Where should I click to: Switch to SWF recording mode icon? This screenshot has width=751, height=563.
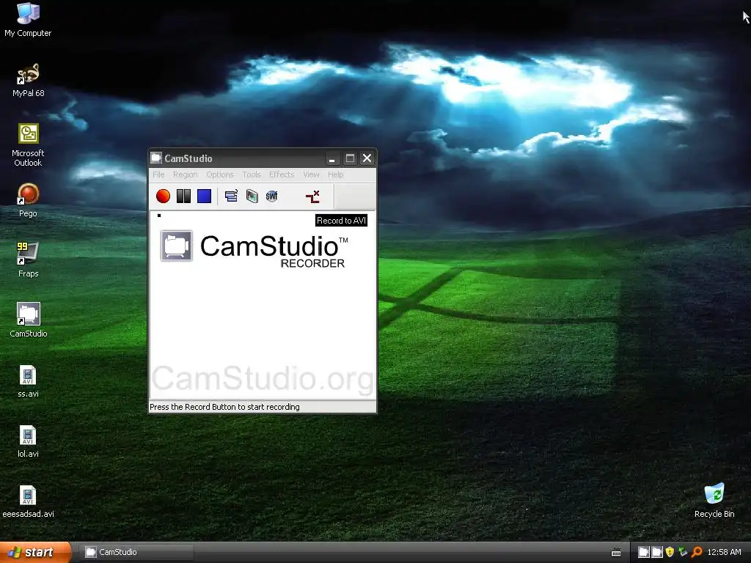(271, 196)
